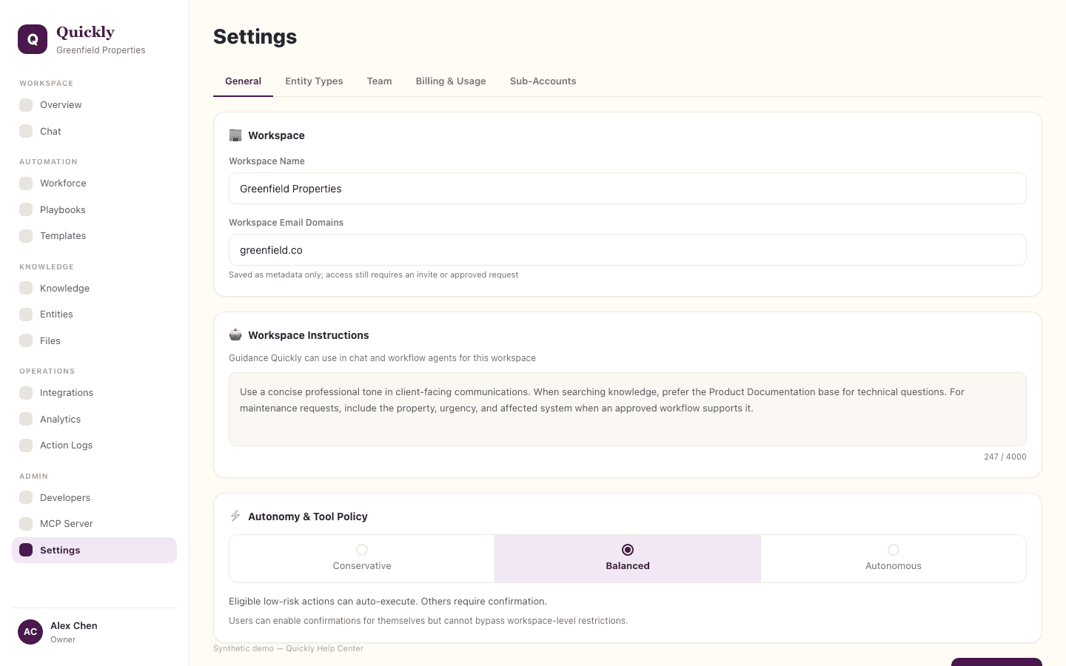Click the Action Logs sidebar icon

26,445
